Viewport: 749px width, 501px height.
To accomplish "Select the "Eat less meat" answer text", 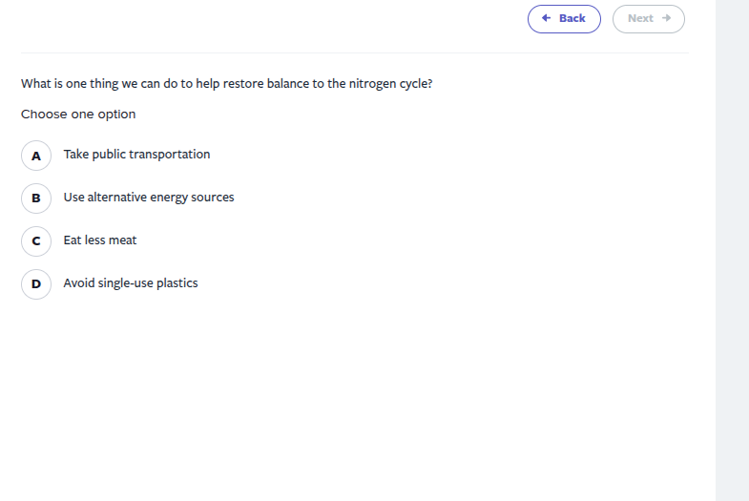I will 100,240.
